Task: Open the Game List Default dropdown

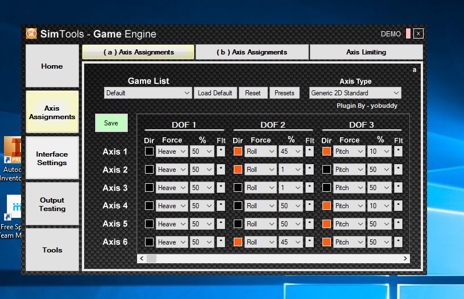Action: click(x=148, y=93)
